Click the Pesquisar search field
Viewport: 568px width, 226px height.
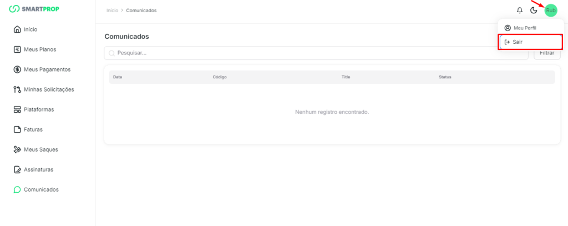pos(316,53)
